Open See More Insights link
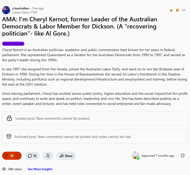 tap(40, 169)
